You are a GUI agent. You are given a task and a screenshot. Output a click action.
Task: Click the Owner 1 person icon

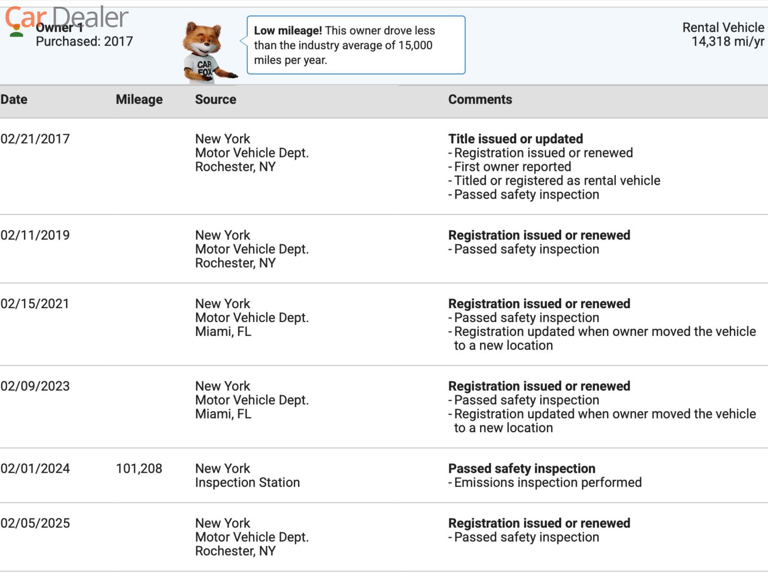(17, 31)
